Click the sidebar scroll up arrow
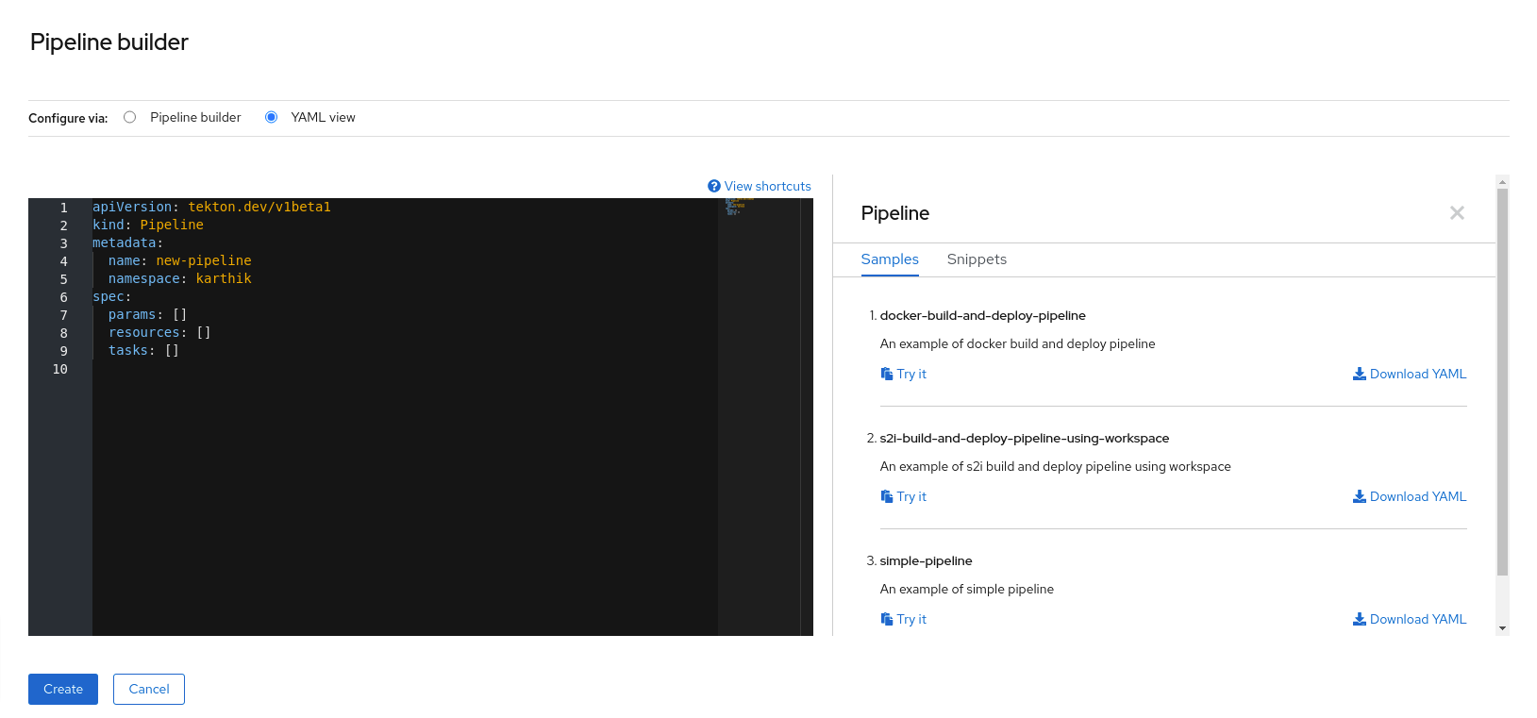 click(x=1502, y=182)
